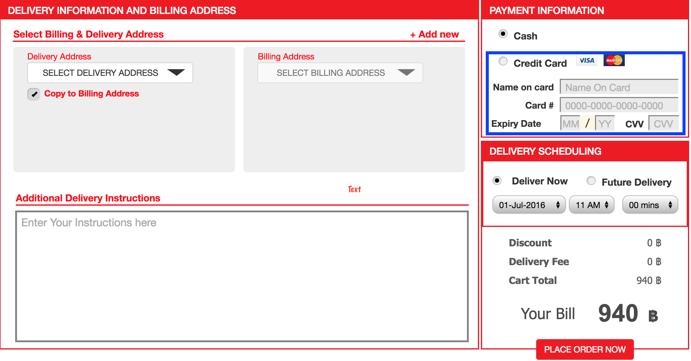
Task: Focus the YY expiry year field
Action: [605, 123]
